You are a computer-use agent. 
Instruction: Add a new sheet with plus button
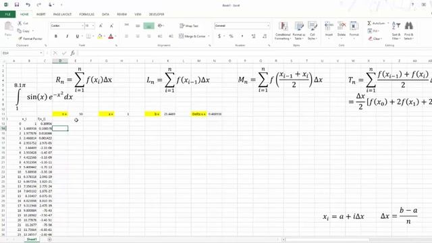click(49, 240)
